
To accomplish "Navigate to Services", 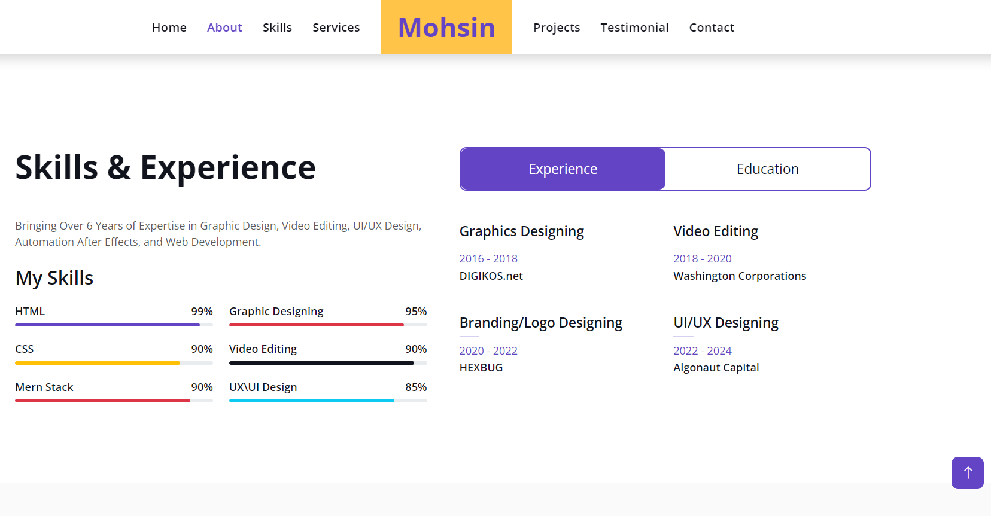I will [x=336, y=28].
